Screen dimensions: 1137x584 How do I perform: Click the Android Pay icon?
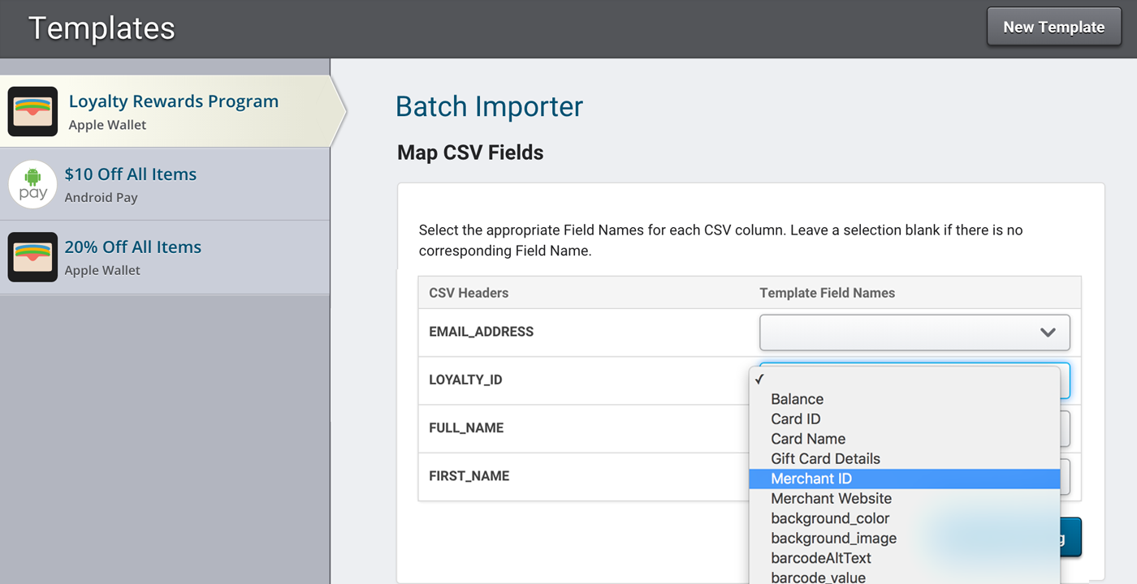point(32,184)
